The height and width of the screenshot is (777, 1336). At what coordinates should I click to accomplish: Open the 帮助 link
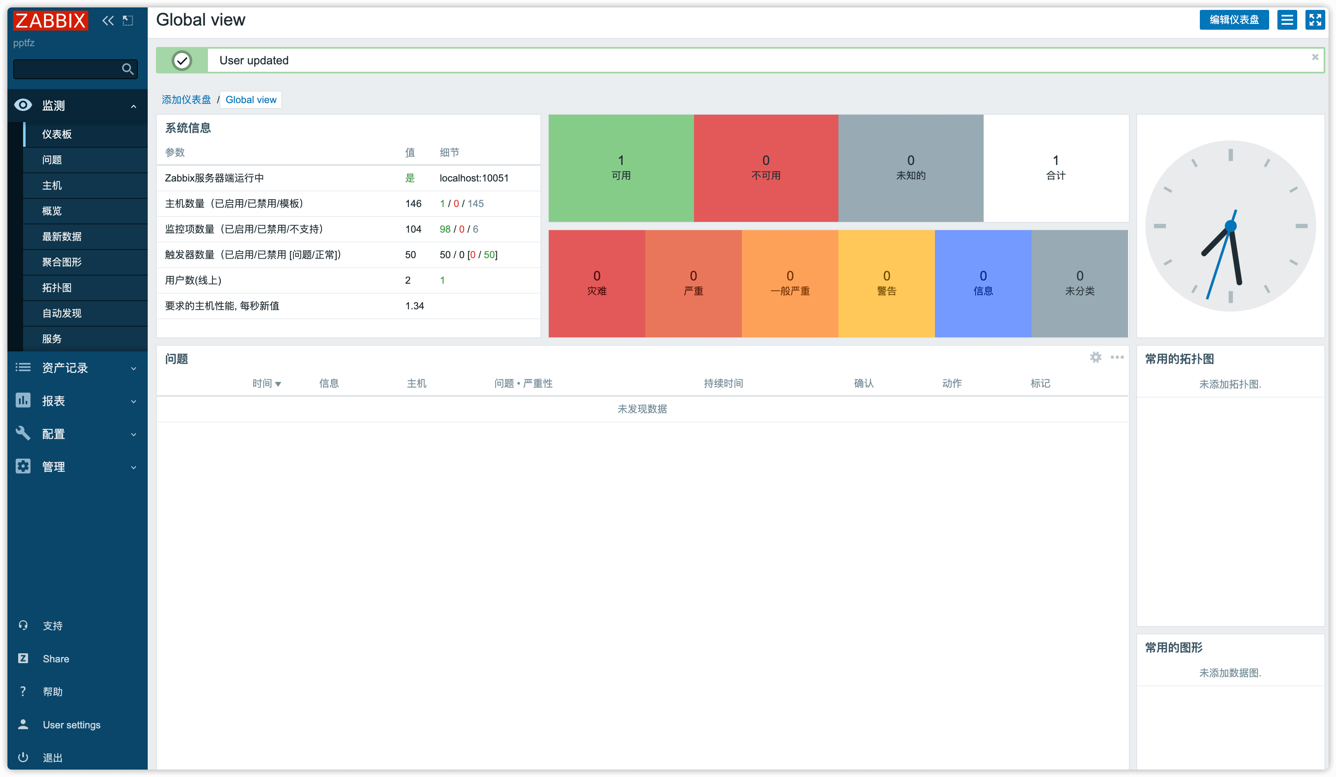[52, 691]
